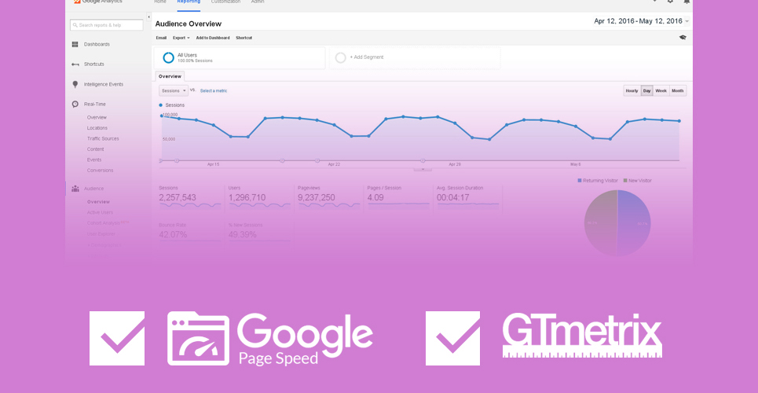The image size is (758, 393).
Task: Click the blue Sessions legend dot
Action: (x=161, y=105)
